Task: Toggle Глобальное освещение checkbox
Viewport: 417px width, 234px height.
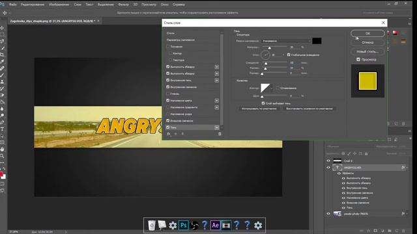Action: coord(289,55)
